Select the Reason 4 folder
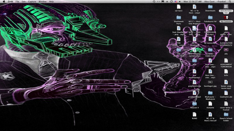The width and height of the screenshot is (234, 131). click(195, 104)
